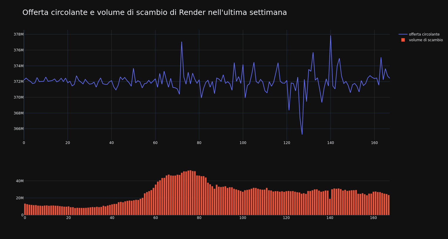The height and width of the screenshot is (239, 448).
Task: Click the x-axis tick 120 on the line chart
Action: (x=287, y=143)
